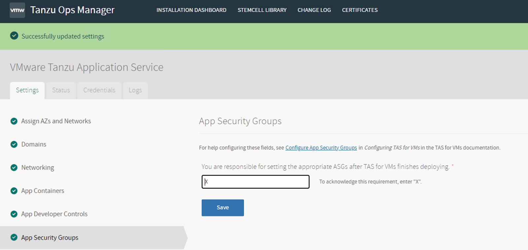Click the vmw logo icon

(17, 10)
